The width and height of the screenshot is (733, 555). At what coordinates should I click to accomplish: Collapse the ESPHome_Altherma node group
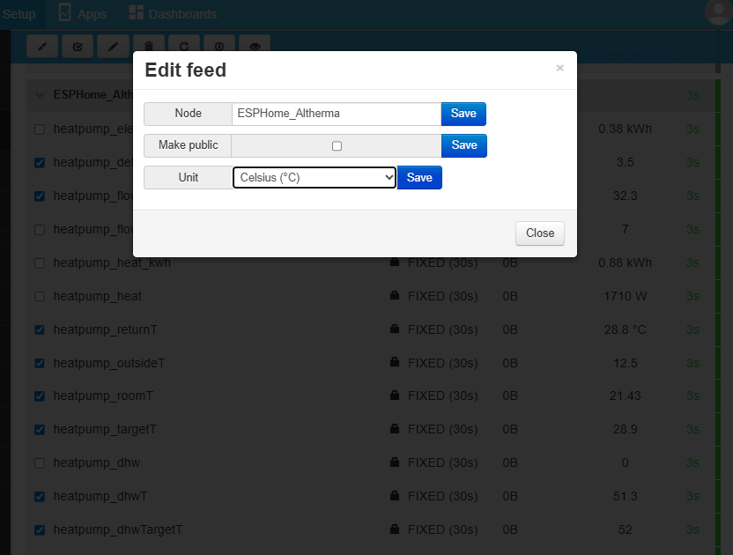coord(39,94)
